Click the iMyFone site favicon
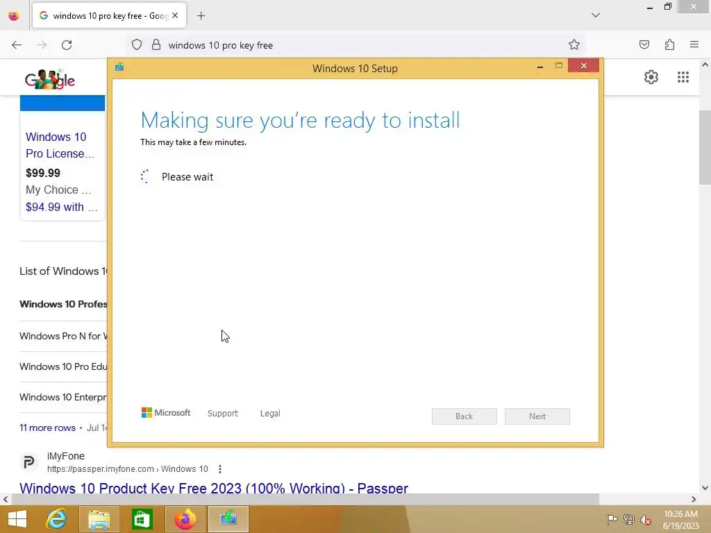711x533 pixels. coord(28,462)
